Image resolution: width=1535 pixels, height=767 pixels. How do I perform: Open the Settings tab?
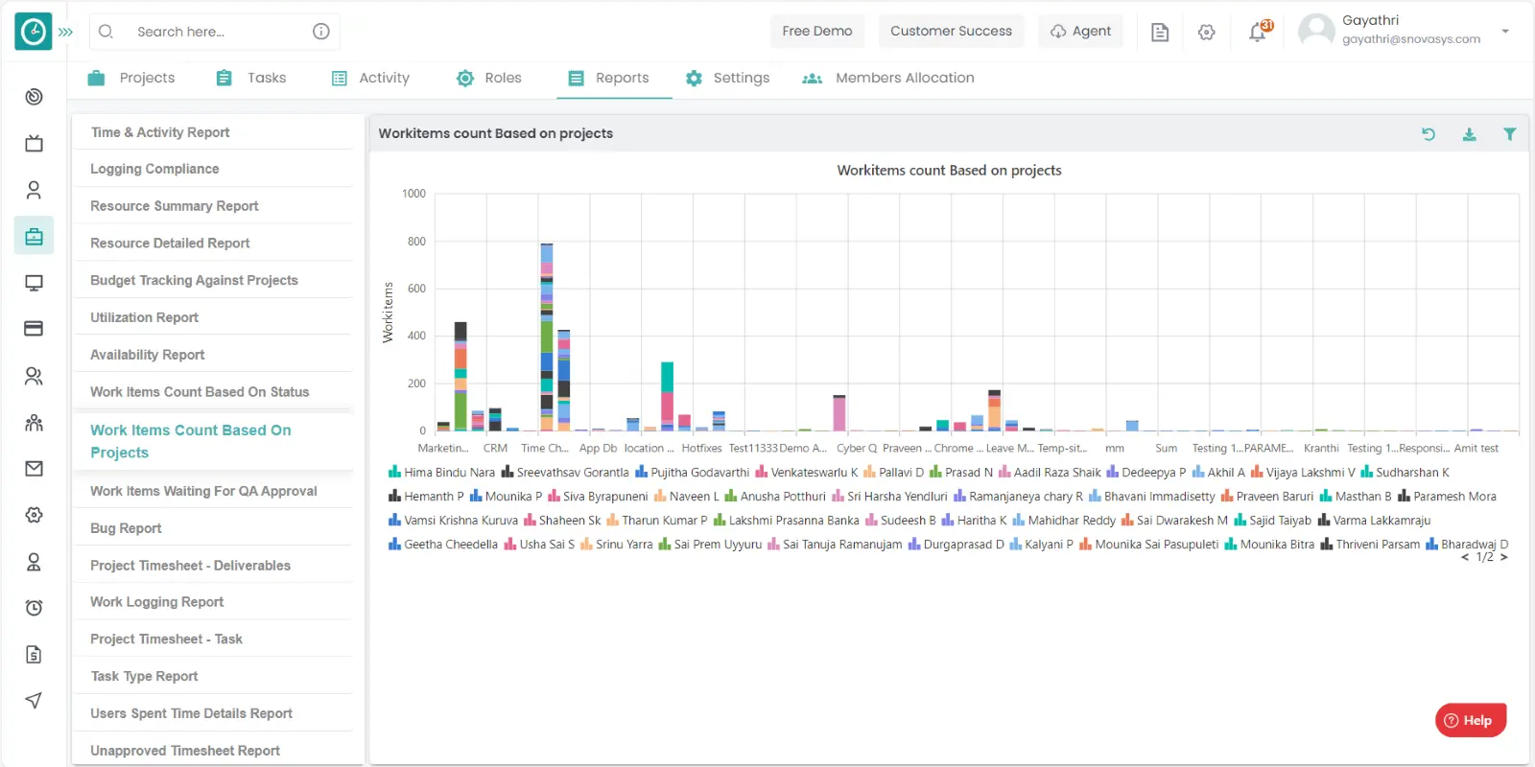pyautogui.click(x=727, y=78)
